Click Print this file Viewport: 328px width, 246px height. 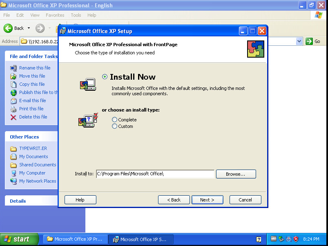[31, 109]
